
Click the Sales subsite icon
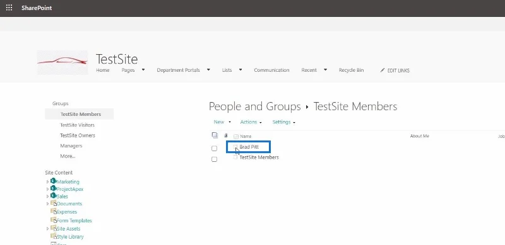(x=54, y=195)
